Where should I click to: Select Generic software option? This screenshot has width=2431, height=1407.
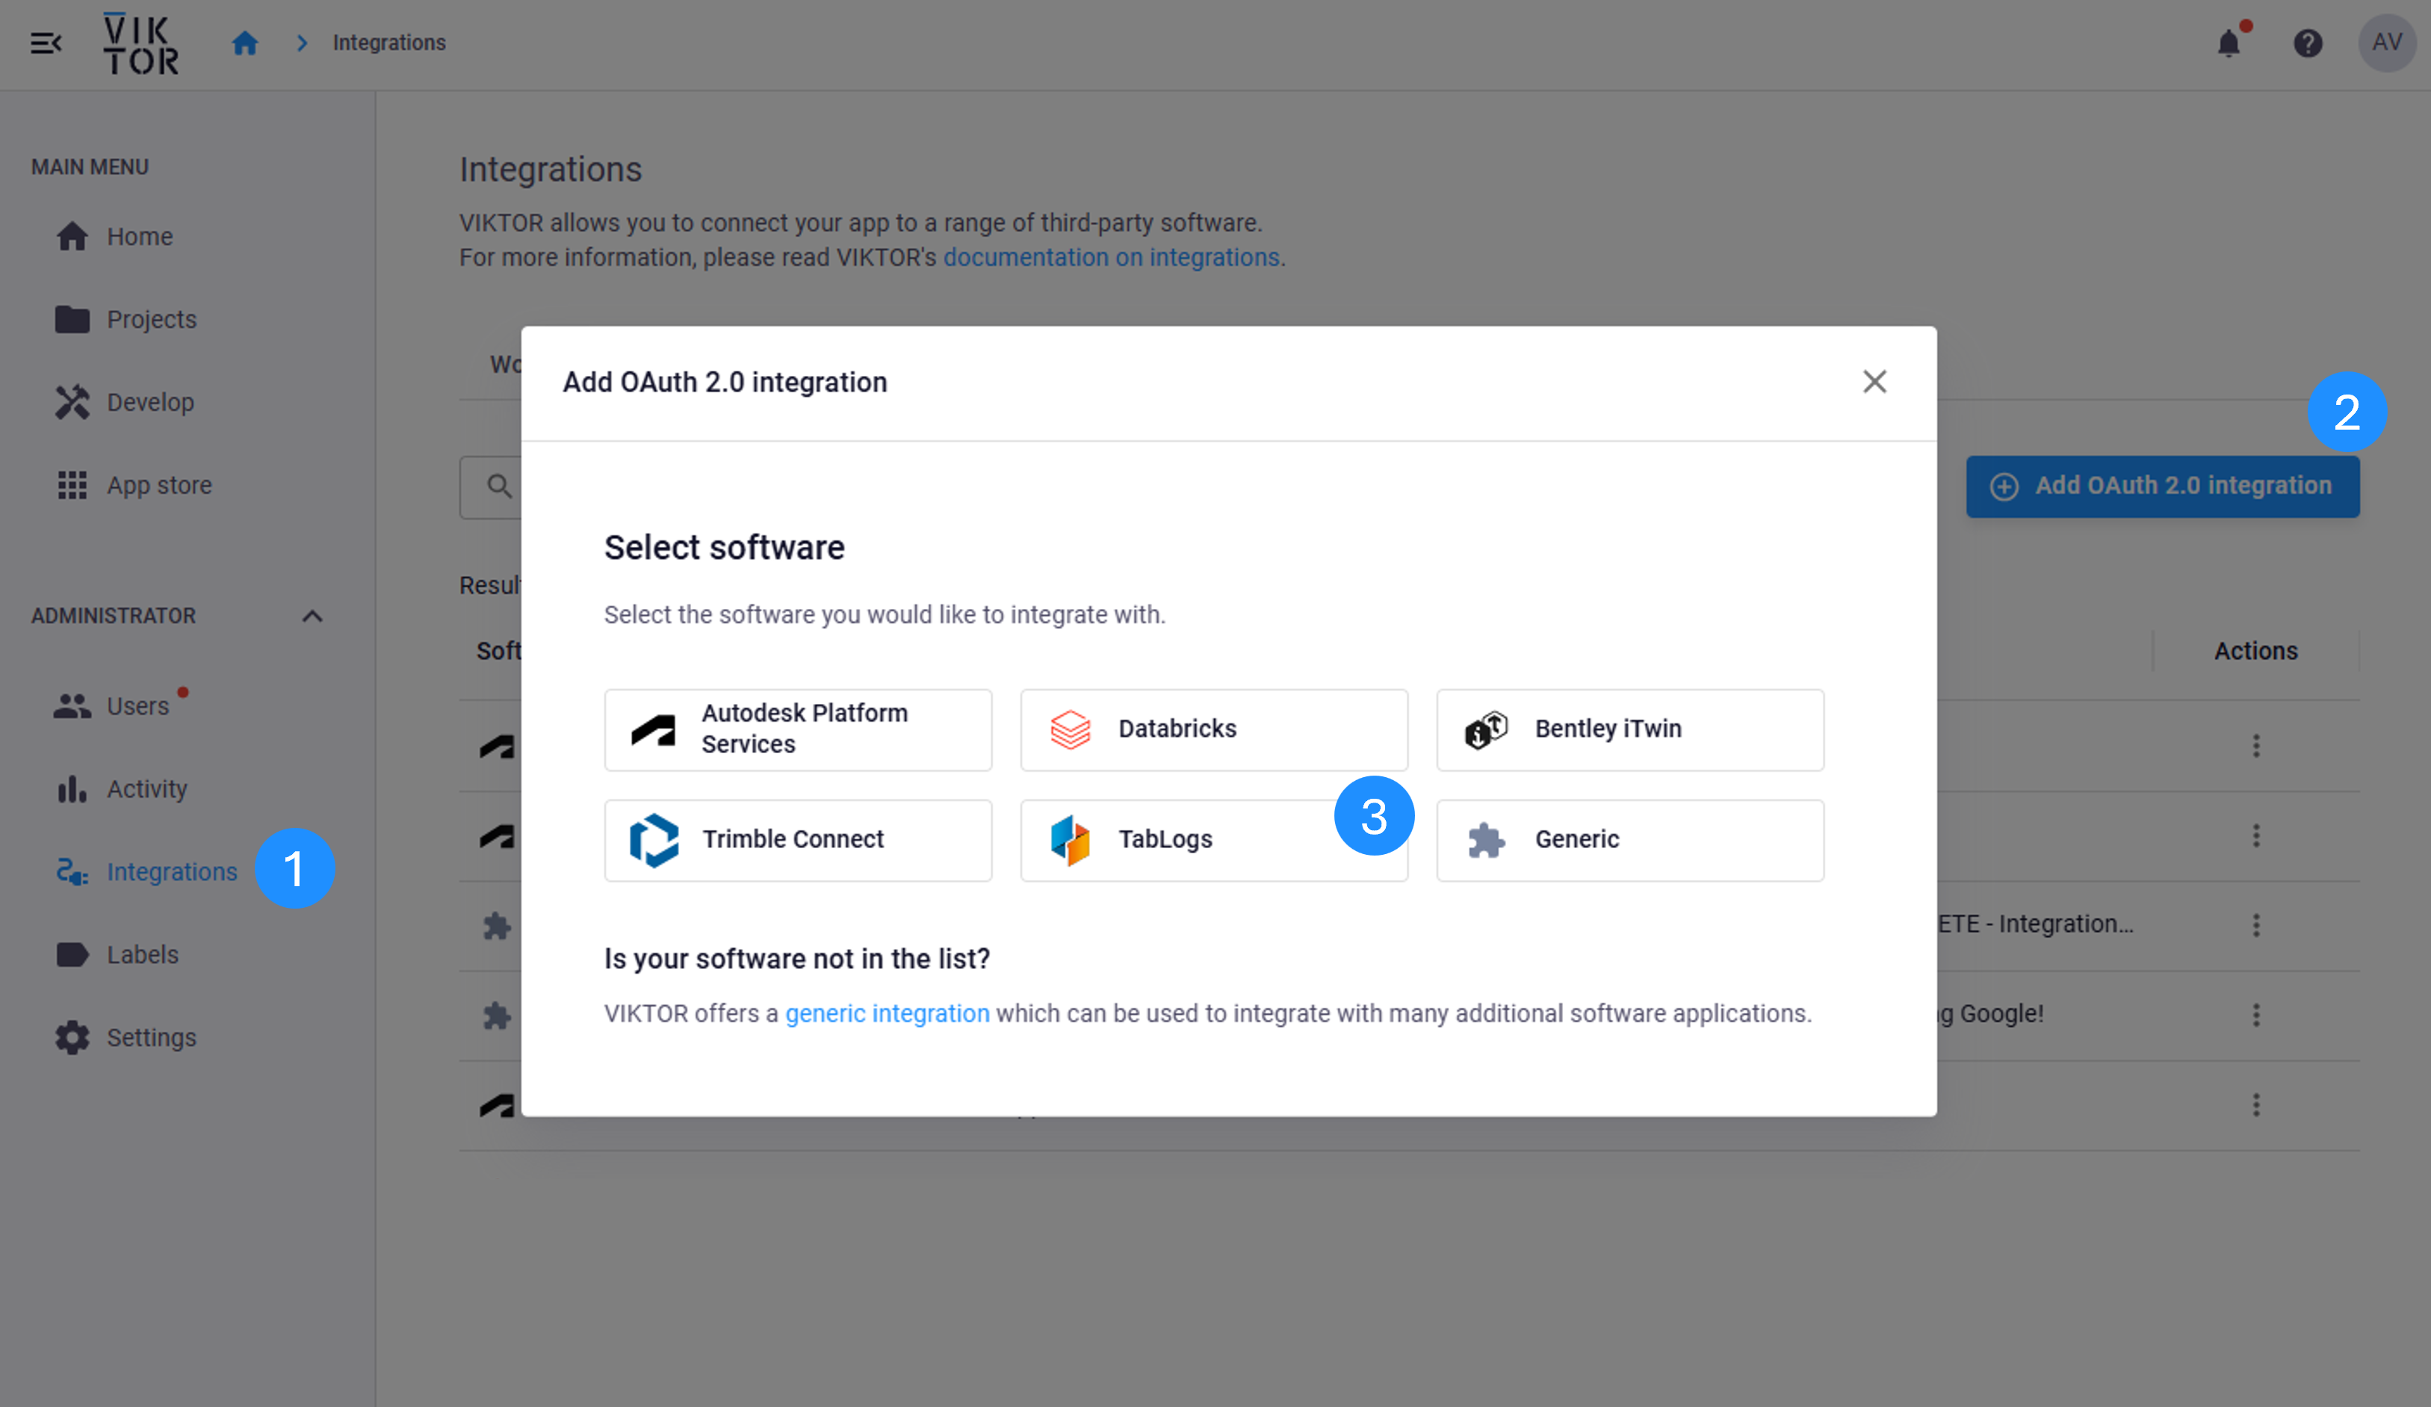(1630, 841)
